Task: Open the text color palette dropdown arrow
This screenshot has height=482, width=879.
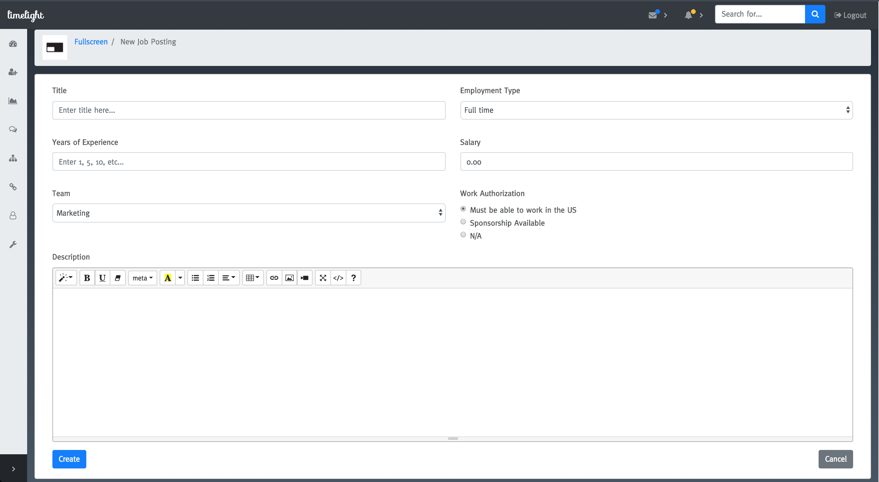Action: [180, 278]
